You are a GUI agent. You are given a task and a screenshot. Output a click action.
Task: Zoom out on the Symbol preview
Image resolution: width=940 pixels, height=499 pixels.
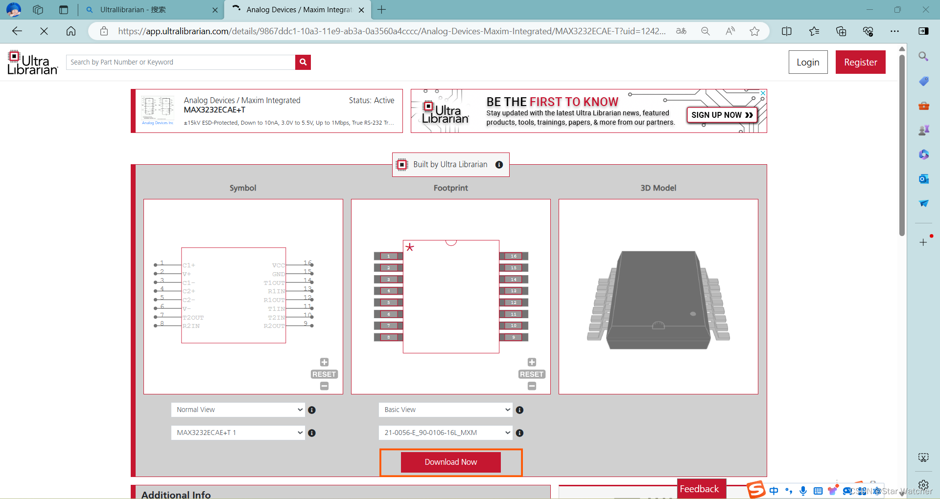click(x=324, y=386)
